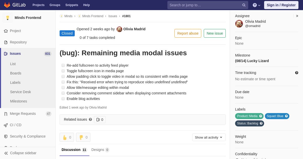This screenshot has height=159, width=303.
Task: Open the Groups menu in navbar
Action: (x=55, y=5)
